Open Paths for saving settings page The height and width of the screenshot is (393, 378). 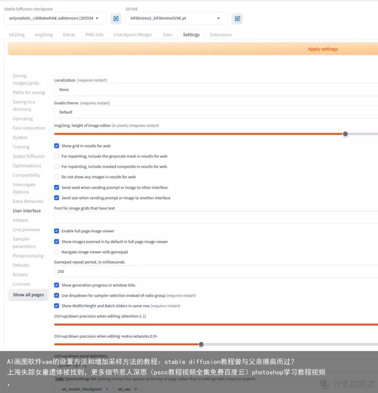(29, 93)
